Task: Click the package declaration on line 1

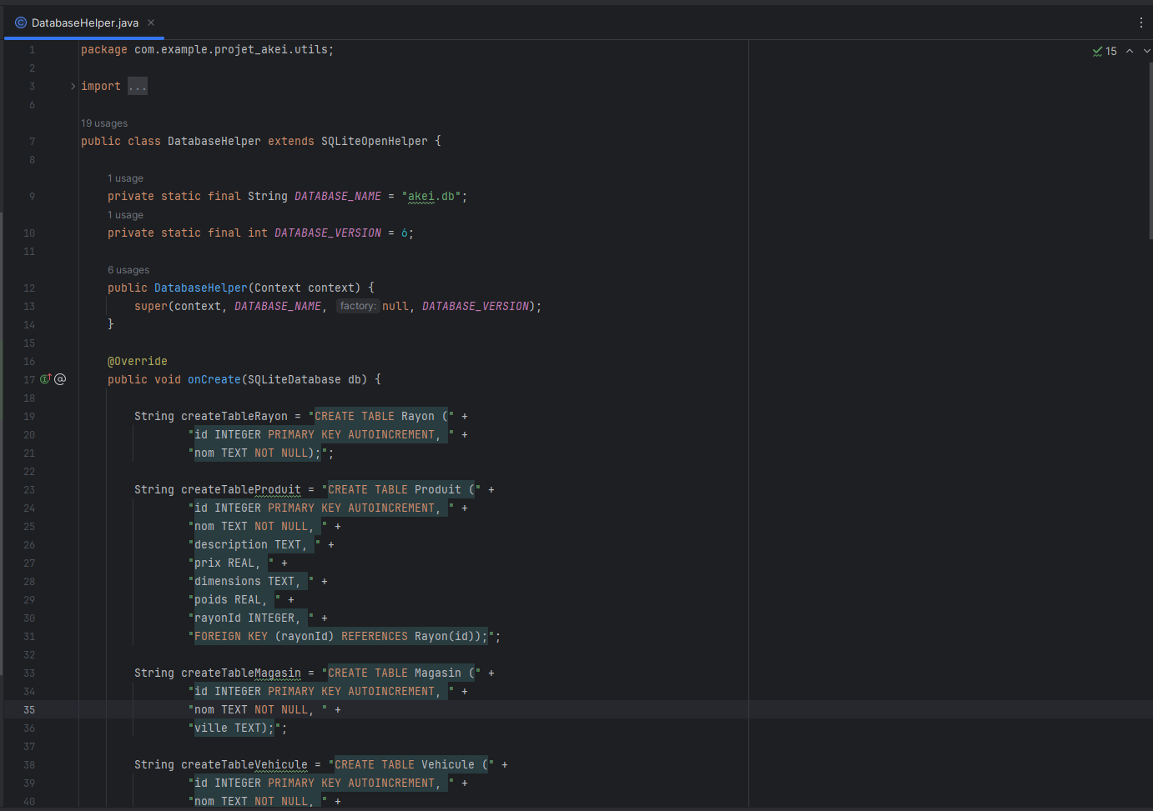Action: (x=207, y=50)
